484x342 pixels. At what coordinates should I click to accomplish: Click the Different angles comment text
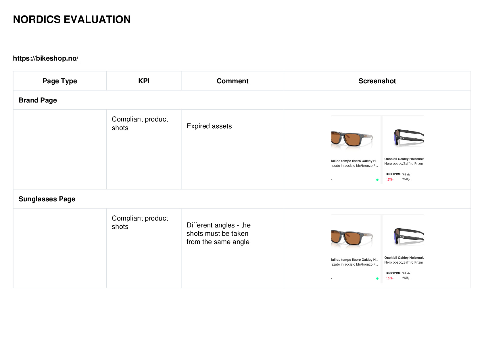218,233
